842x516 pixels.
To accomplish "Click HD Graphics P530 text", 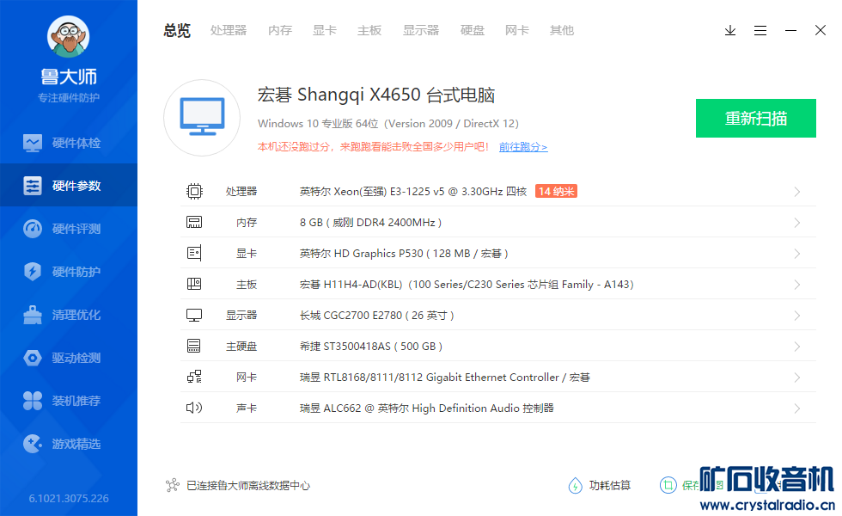I will 404,253.
